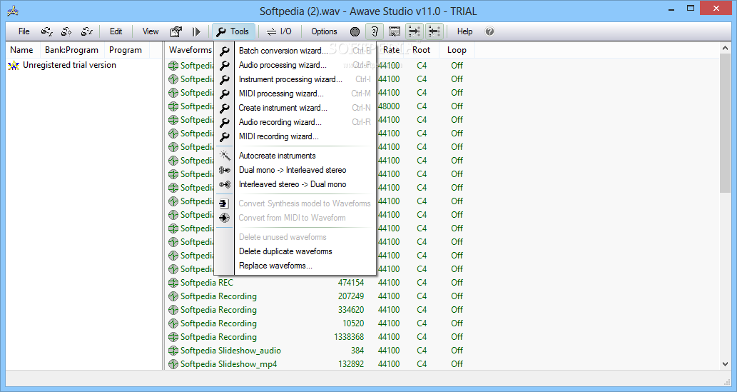
Task: Click the waveform list scrollbar up arrow
Action: click(726, 48)
